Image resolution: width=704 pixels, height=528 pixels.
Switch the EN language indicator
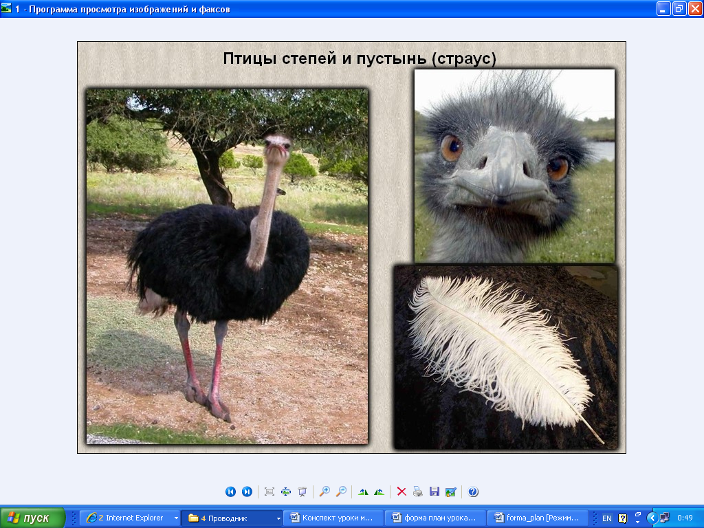[x=606, y=518]
